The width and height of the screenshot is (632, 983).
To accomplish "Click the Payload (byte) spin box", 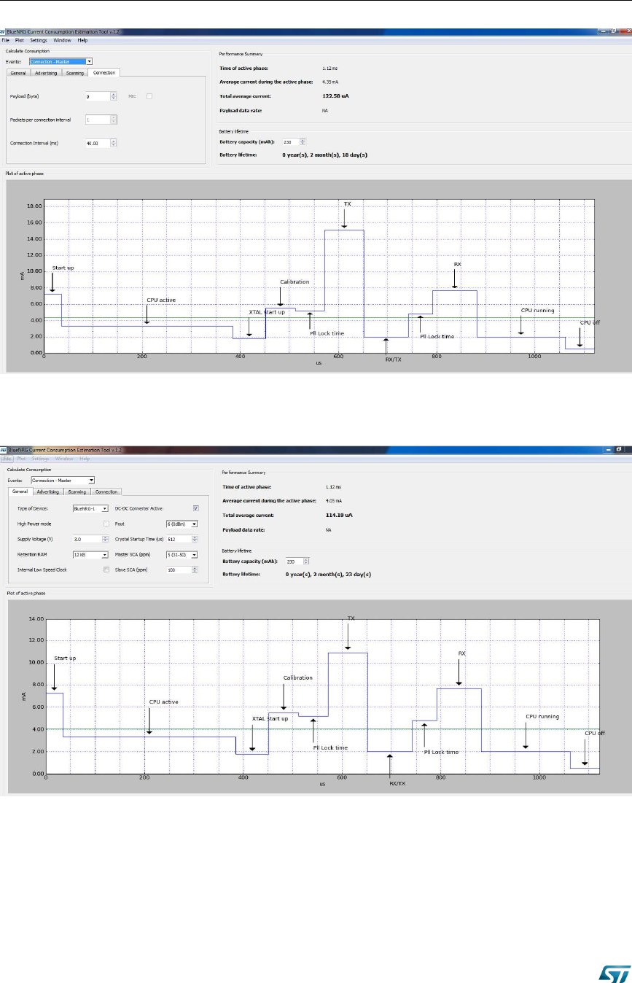I will click(101, 96).
